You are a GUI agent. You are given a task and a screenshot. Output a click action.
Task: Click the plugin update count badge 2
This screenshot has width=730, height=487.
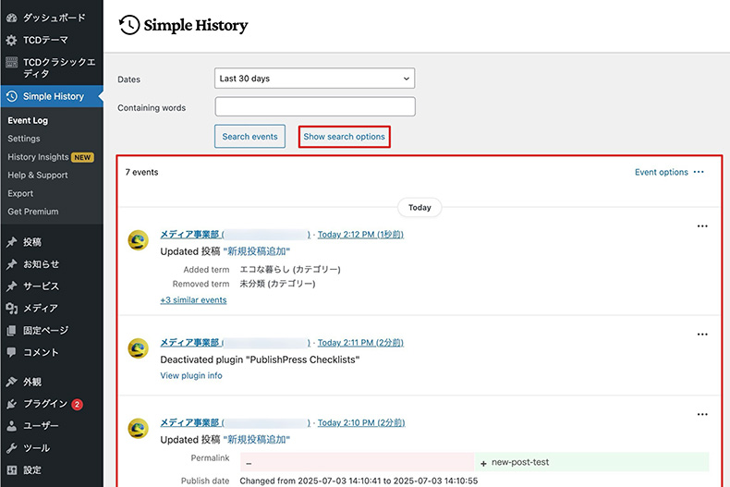pyautogui.click(x=78, y=404)
